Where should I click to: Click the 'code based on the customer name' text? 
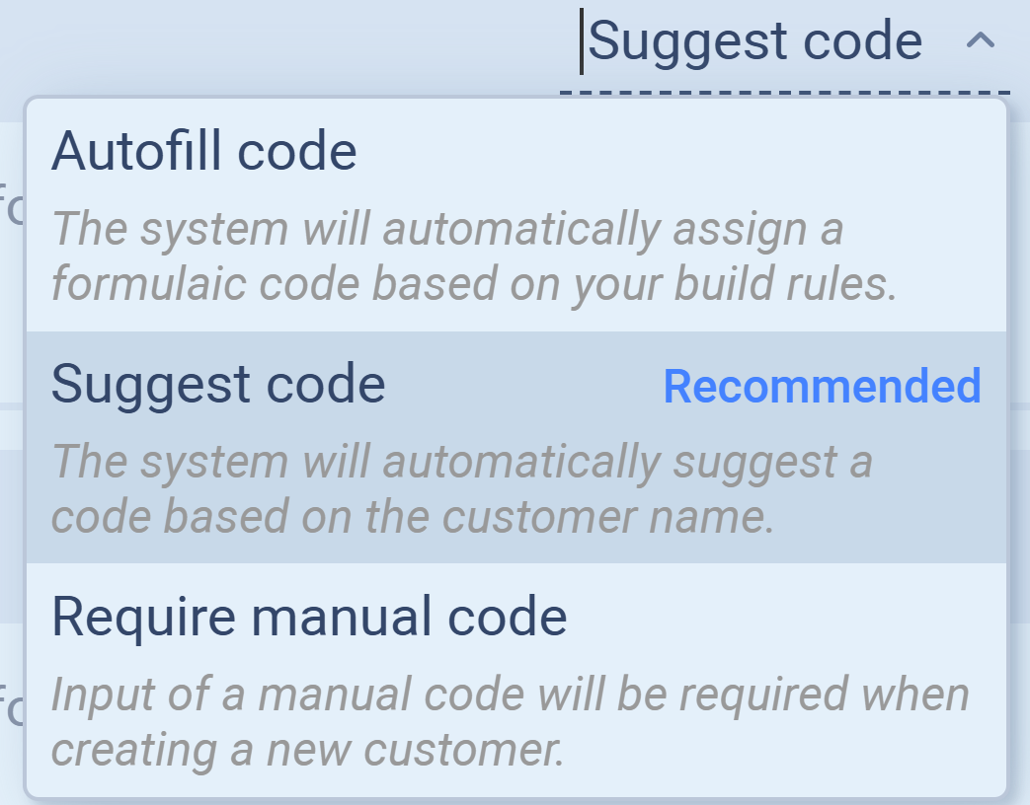(413, 517)
